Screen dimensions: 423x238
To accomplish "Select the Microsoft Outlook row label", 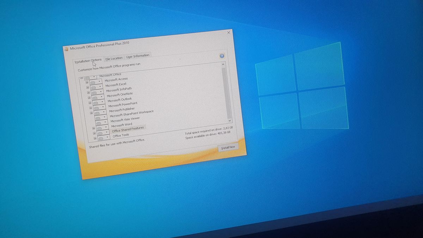I will (x=120, y=100).
